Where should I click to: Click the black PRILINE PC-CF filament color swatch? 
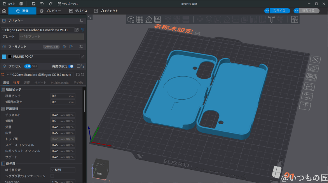click(10, 56)
